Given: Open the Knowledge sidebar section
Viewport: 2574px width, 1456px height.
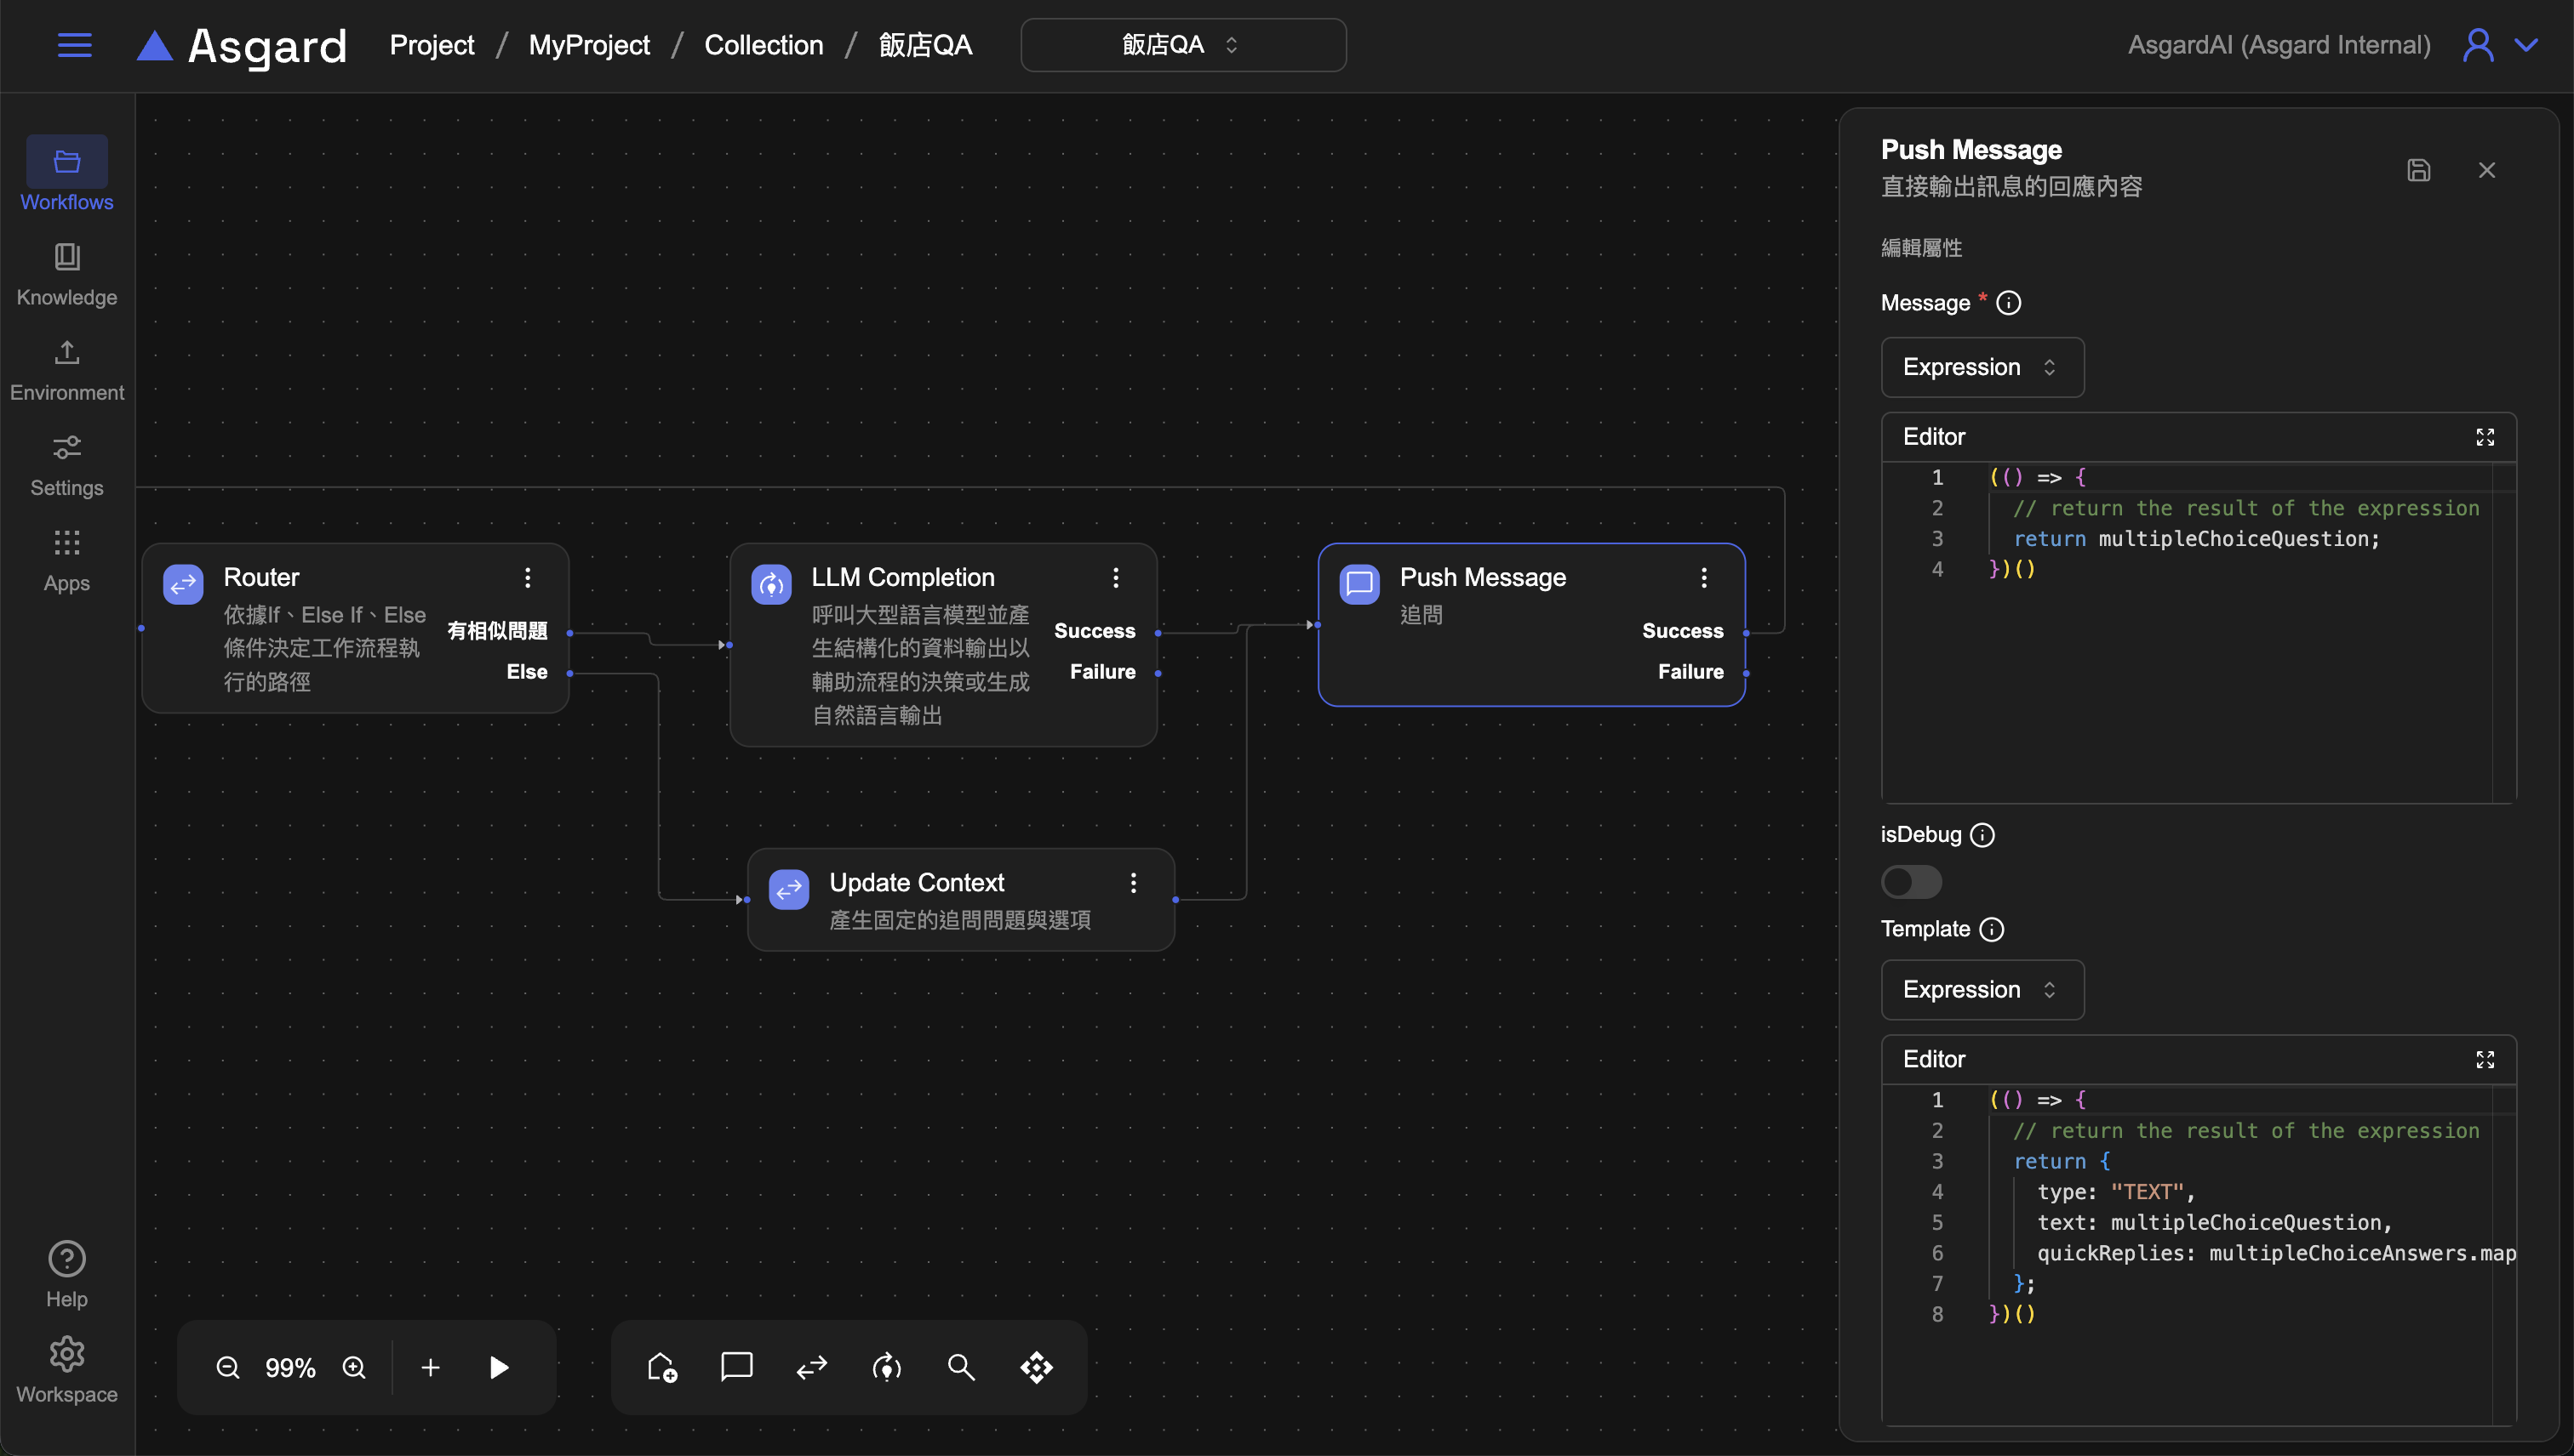Looking at the screenshot, I should [67, 273].
